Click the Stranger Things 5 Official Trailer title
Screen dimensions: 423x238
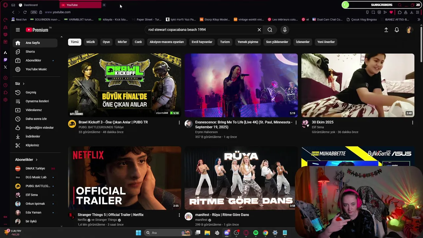click(x=111, y=215)
